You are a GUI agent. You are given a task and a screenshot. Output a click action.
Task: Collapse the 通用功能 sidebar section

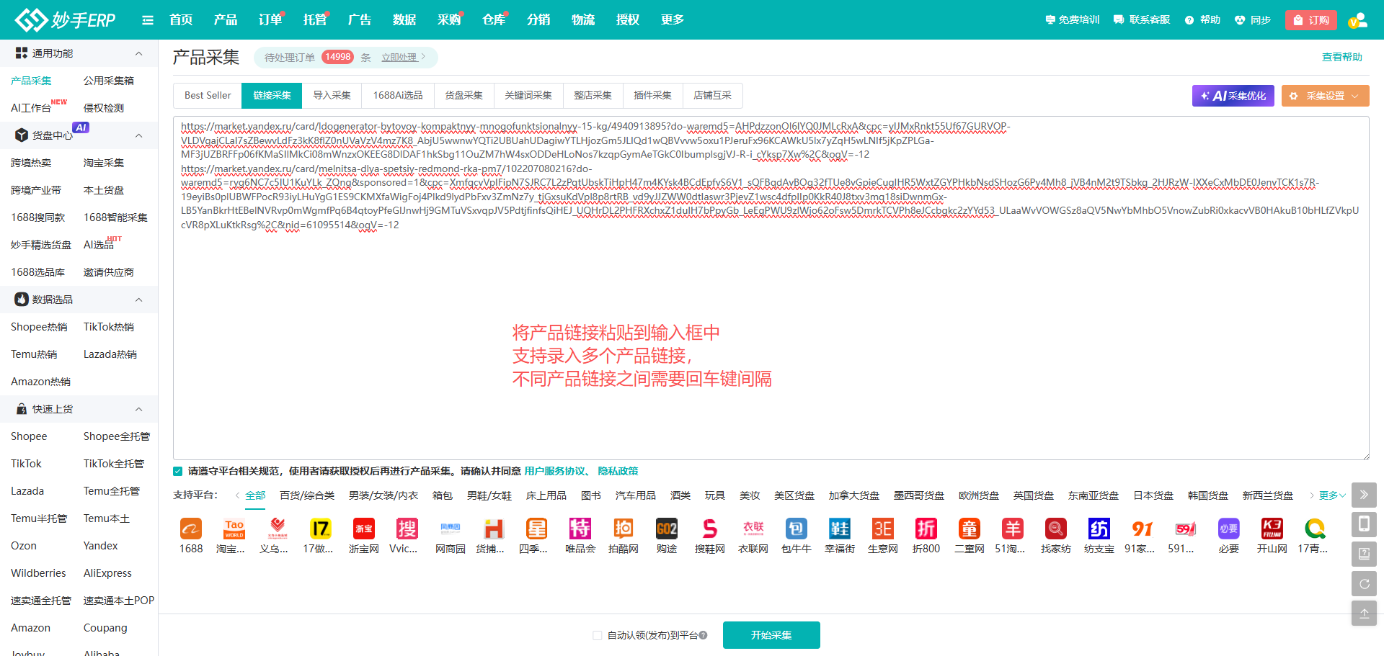tap(138, 53)
